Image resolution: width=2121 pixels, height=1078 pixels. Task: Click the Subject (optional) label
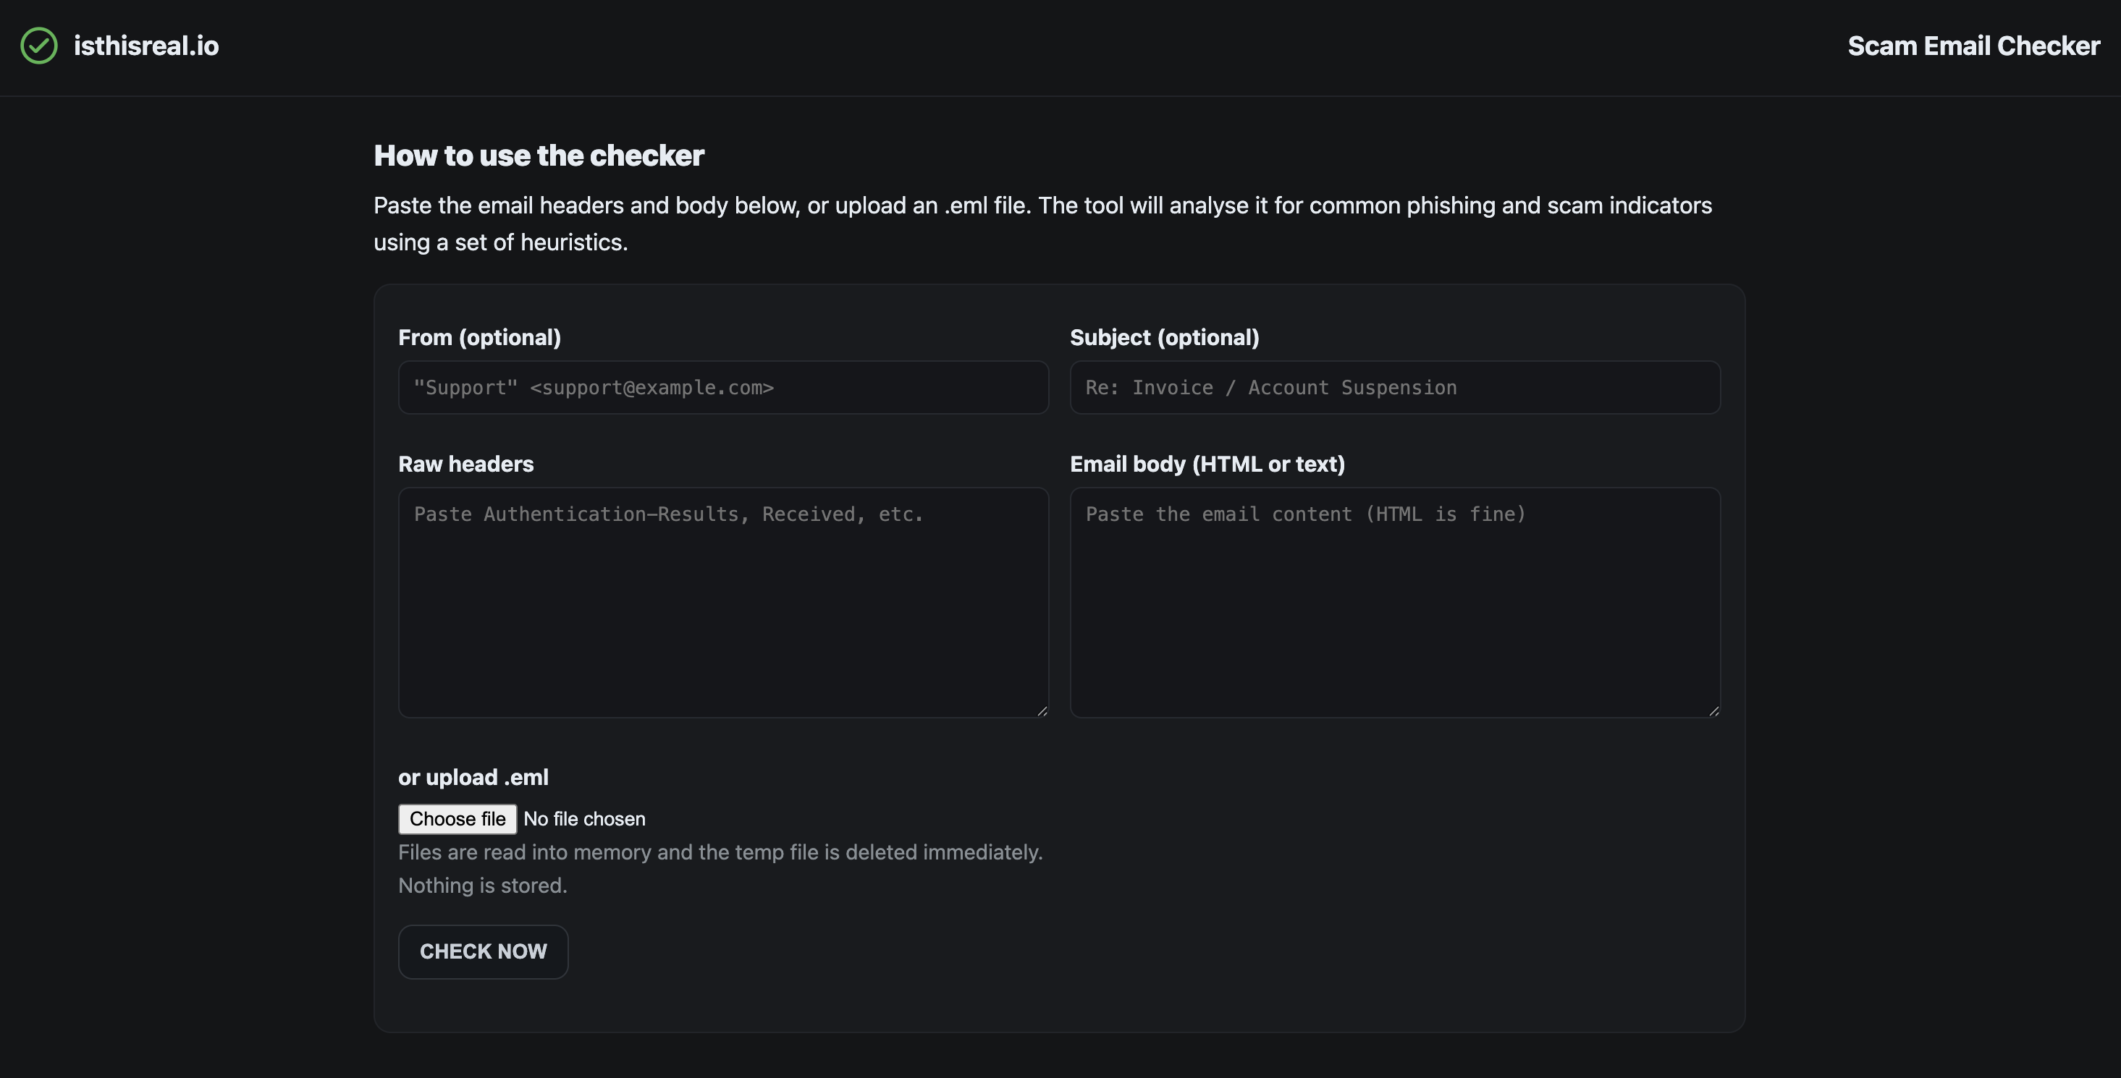(1164, 337)
